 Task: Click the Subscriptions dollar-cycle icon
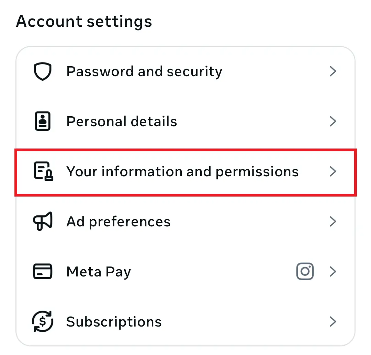(43, 322)
